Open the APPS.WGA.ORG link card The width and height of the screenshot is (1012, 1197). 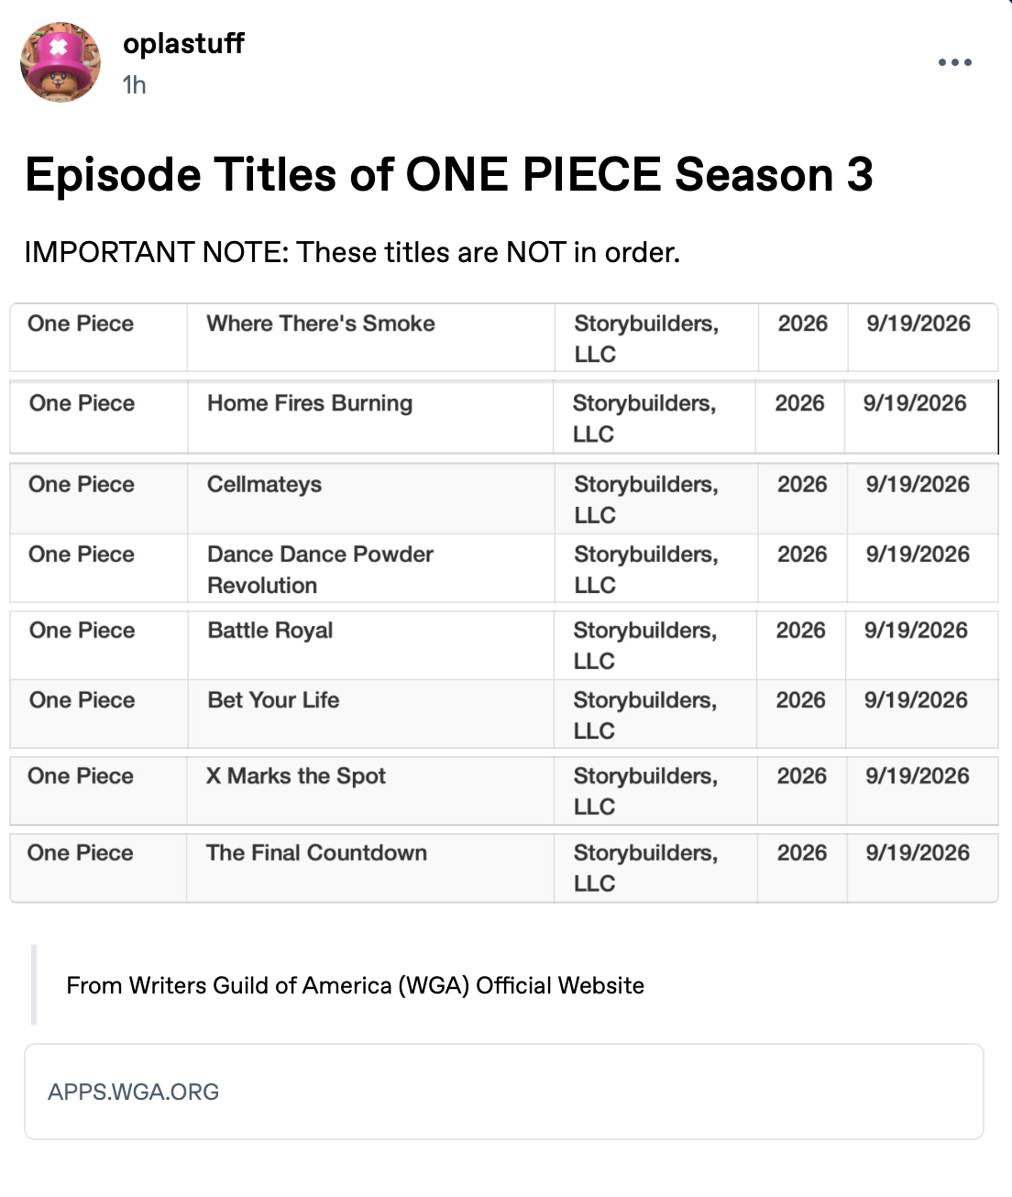(504, 1091)
